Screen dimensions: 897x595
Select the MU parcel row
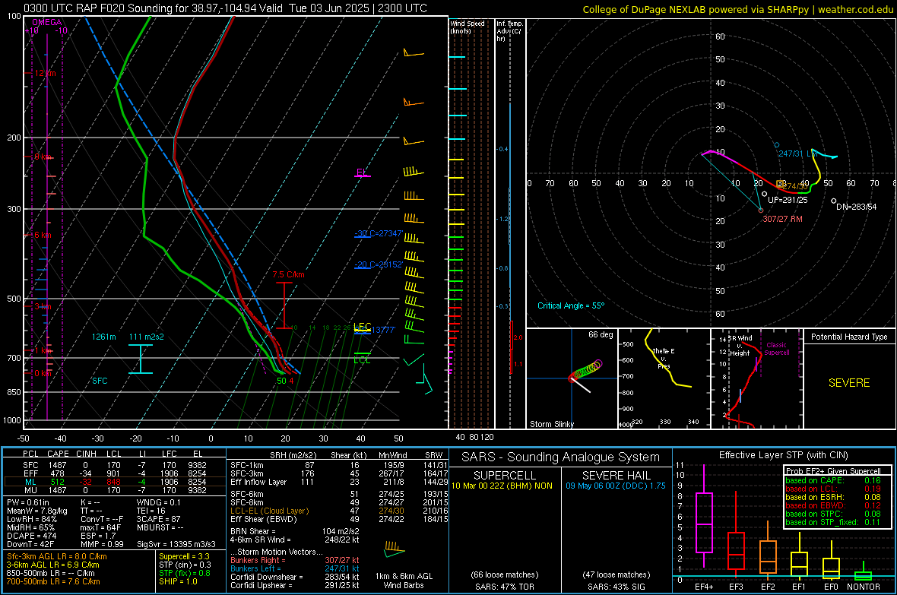[x=115, y=490]
